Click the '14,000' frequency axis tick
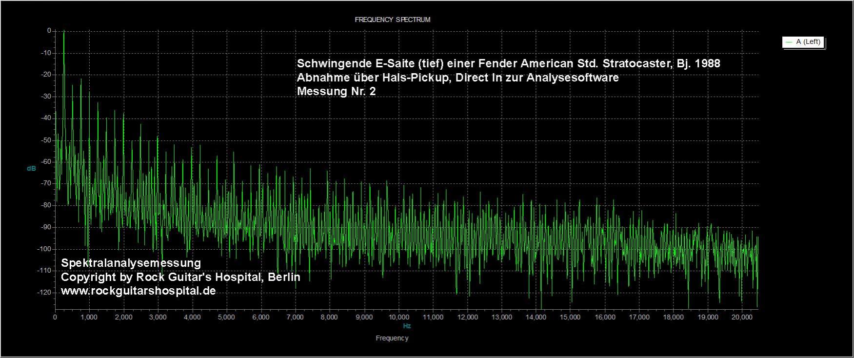 point(536,317)
